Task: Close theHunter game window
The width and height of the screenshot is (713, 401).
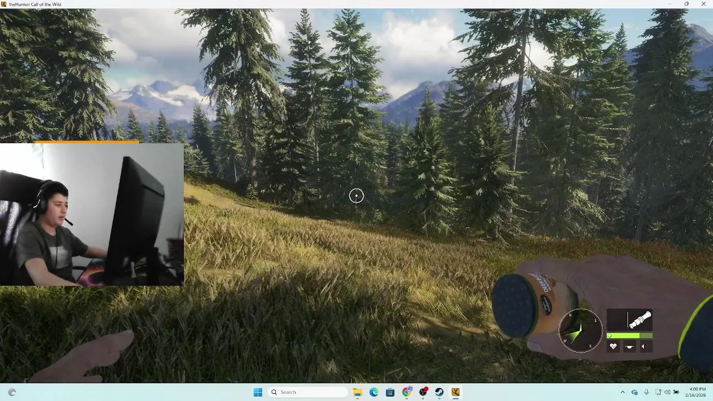Action: 703,4
